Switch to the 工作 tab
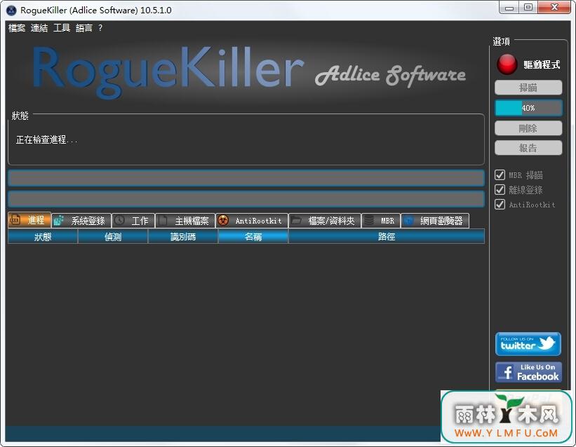This screenshot has height=447, width=576. pyautogui.click(x=133, y=221)
